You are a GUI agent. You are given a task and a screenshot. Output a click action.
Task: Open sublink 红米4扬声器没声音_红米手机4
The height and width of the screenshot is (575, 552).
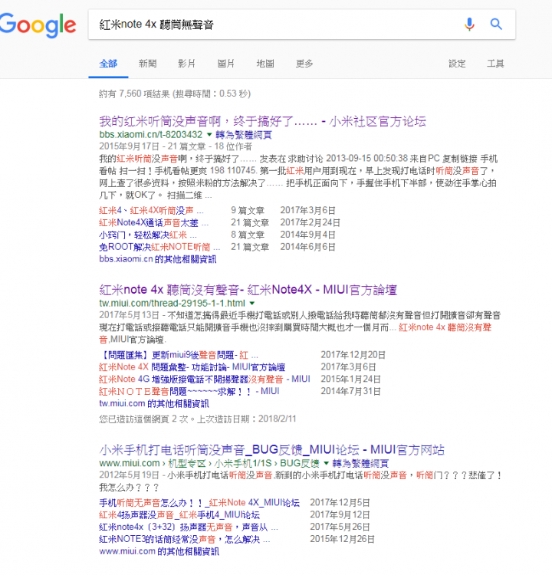[179, 515]
